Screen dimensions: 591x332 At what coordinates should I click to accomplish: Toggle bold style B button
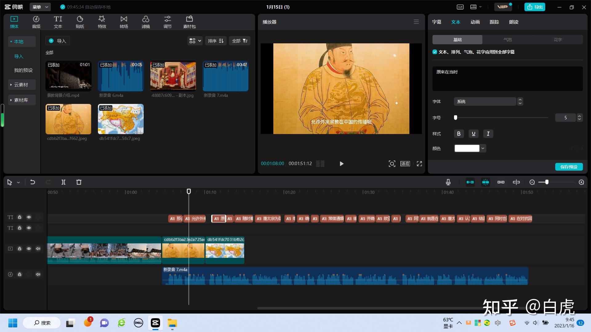click(x=459, y=134)
